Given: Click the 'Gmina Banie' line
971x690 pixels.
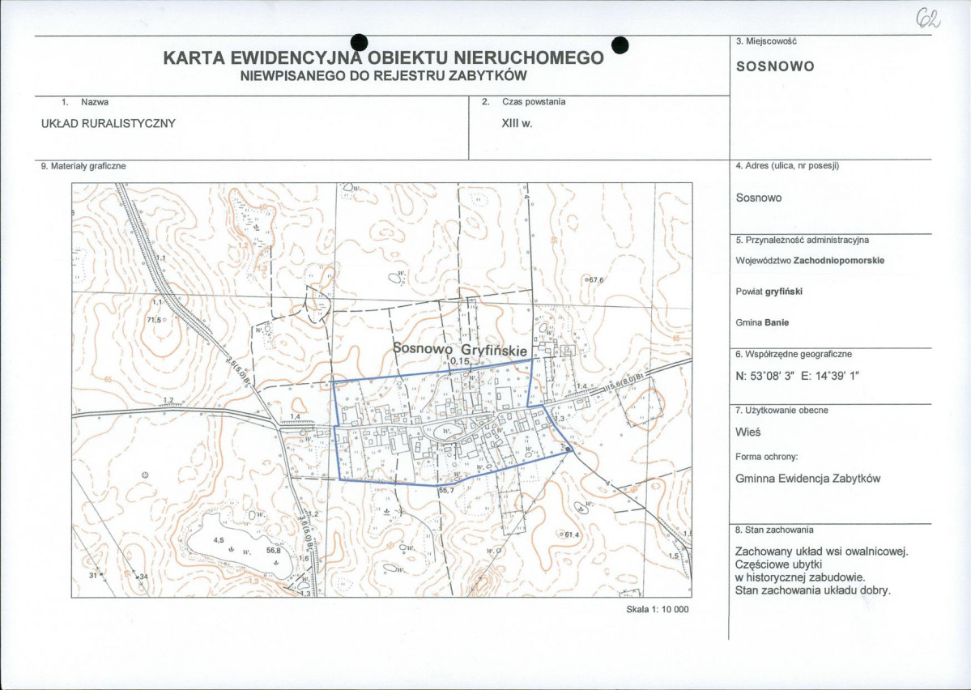Looking at the screenshot, I should click(x=762, y=322).
